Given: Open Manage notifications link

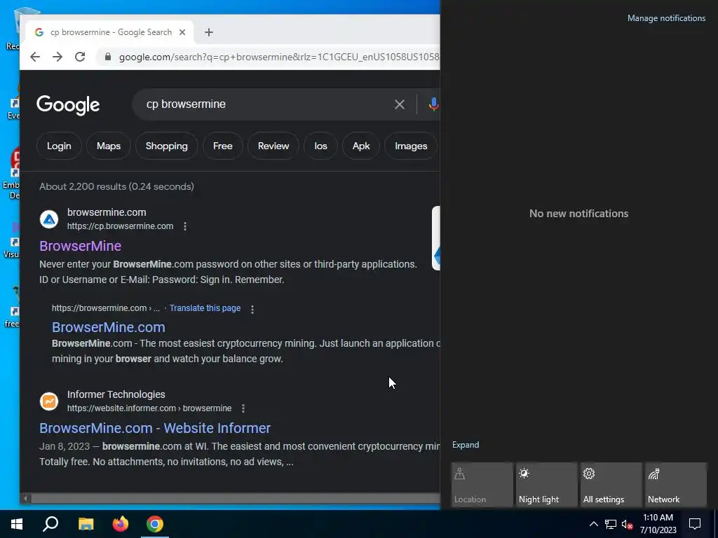Looking at the screenshot, I should coord(666,18).
